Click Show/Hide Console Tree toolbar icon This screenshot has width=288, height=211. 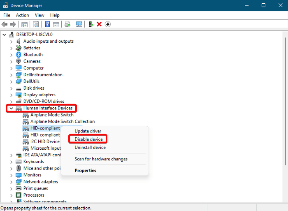coord(24,24)
